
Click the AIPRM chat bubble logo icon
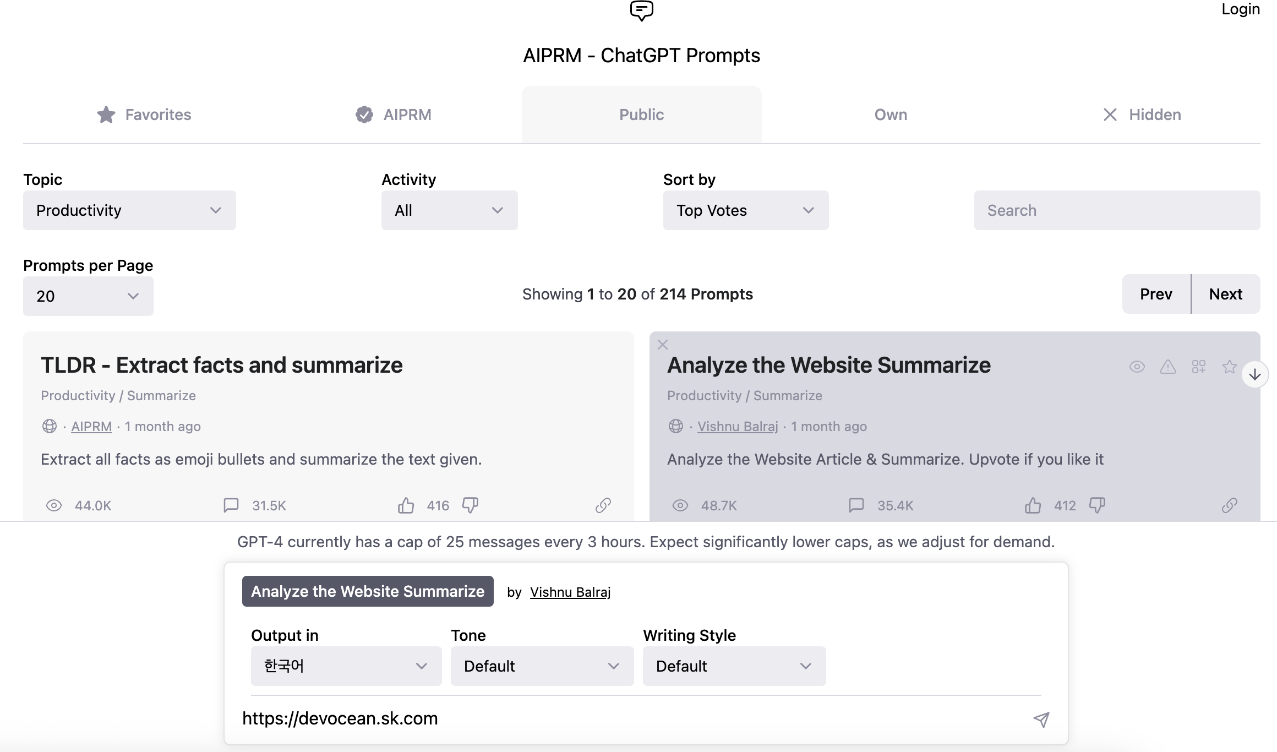(x=641, y=11)
